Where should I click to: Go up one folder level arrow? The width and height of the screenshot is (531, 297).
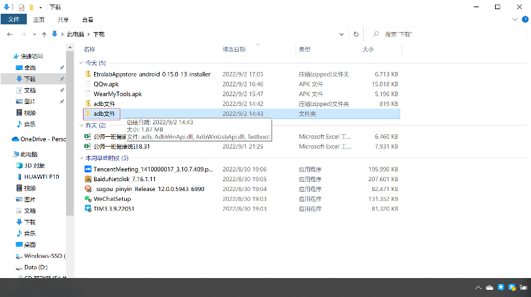[x=44, y=34]
